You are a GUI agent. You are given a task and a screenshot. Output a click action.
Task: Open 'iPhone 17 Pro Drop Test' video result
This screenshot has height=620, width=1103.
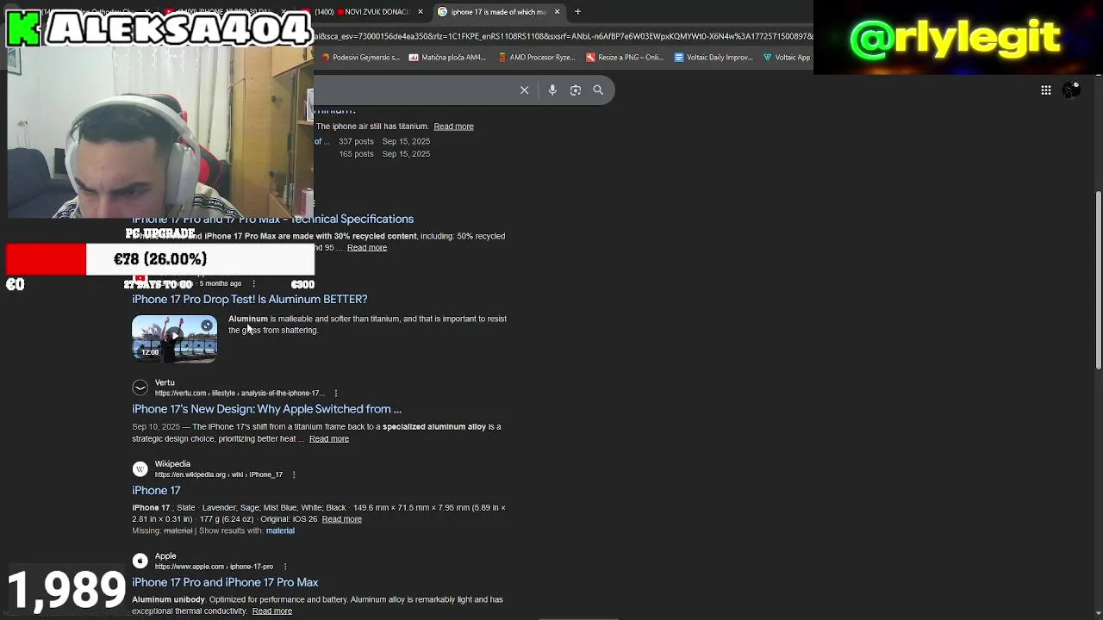click(x=250, y=300)
